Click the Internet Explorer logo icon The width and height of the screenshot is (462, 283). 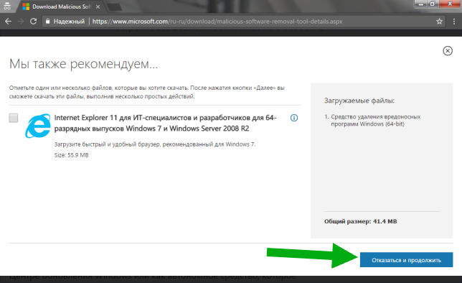[x=38, y=126]
